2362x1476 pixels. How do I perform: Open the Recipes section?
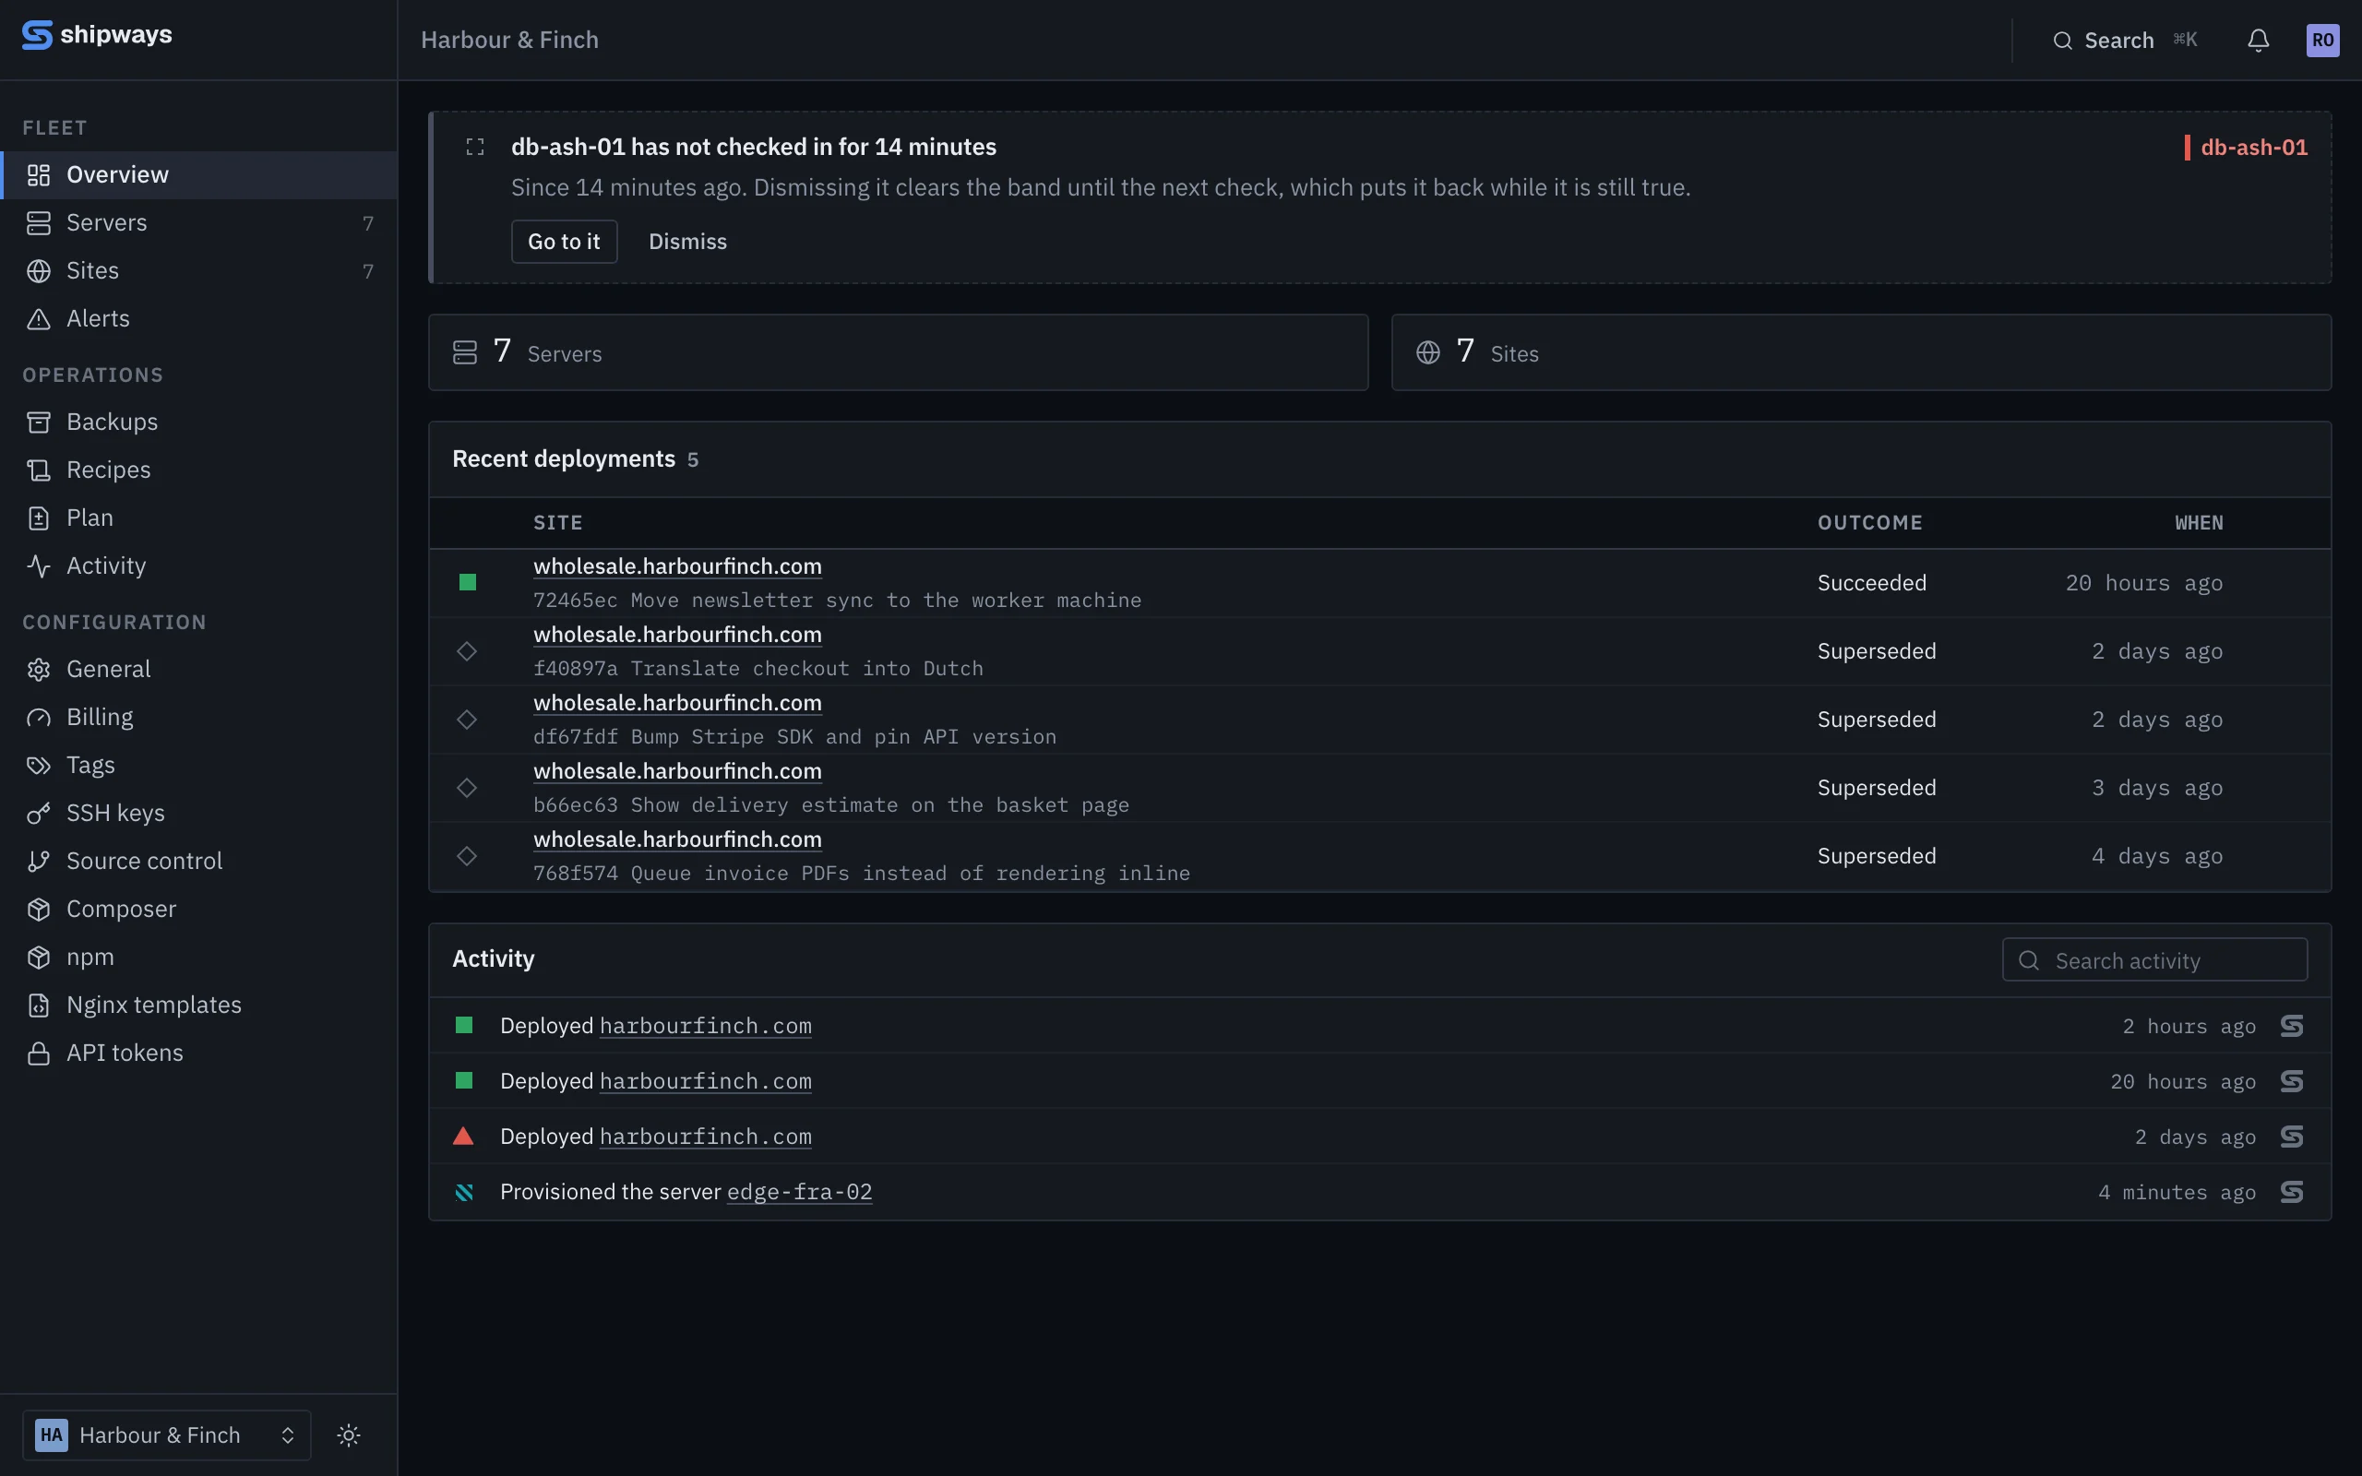tap(199, 470)
